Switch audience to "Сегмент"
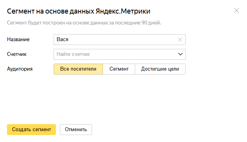The width and height of the screenshot is (247, 142). 119,69
